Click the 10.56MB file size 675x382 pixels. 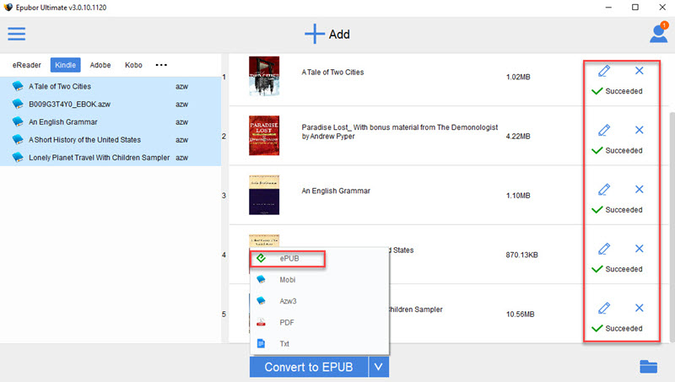click(x=520, y=315)
